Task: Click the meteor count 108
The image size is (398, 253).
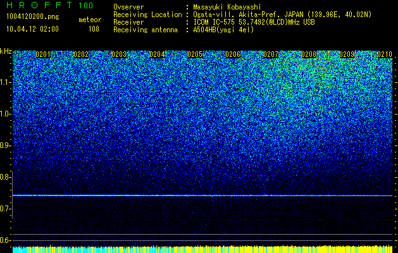Action: pos(94,29)
